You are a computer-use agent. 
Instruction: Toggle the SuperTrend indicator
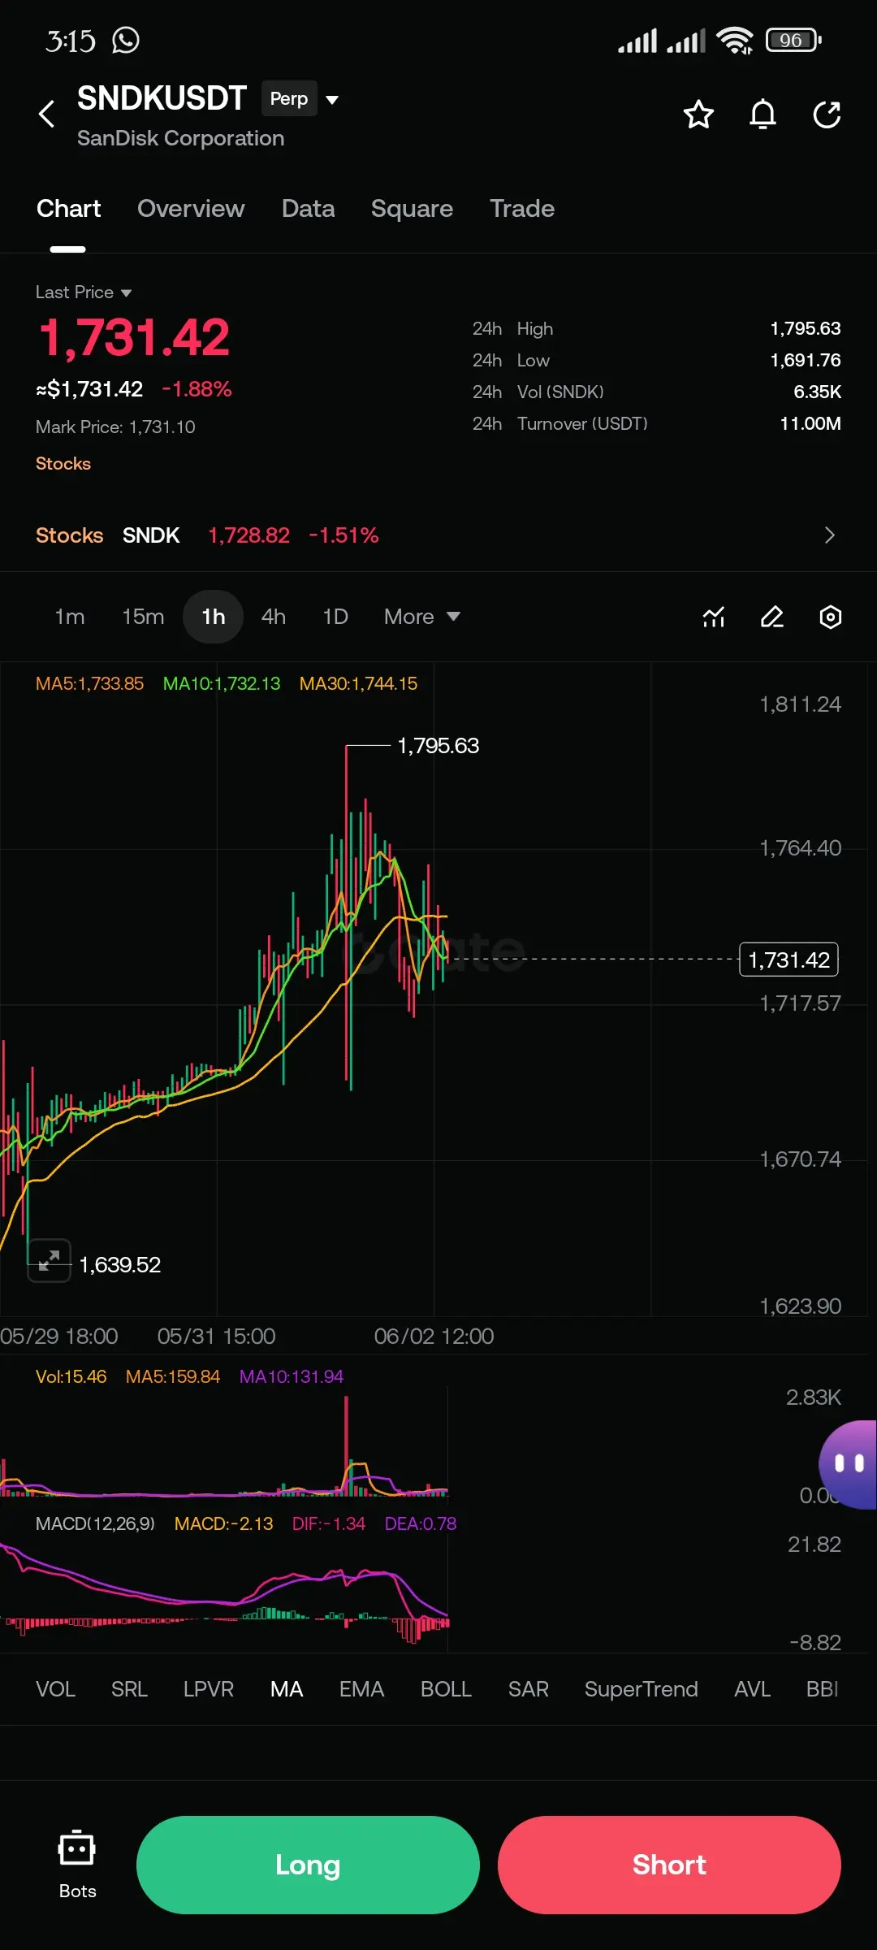pos(642,1689)
